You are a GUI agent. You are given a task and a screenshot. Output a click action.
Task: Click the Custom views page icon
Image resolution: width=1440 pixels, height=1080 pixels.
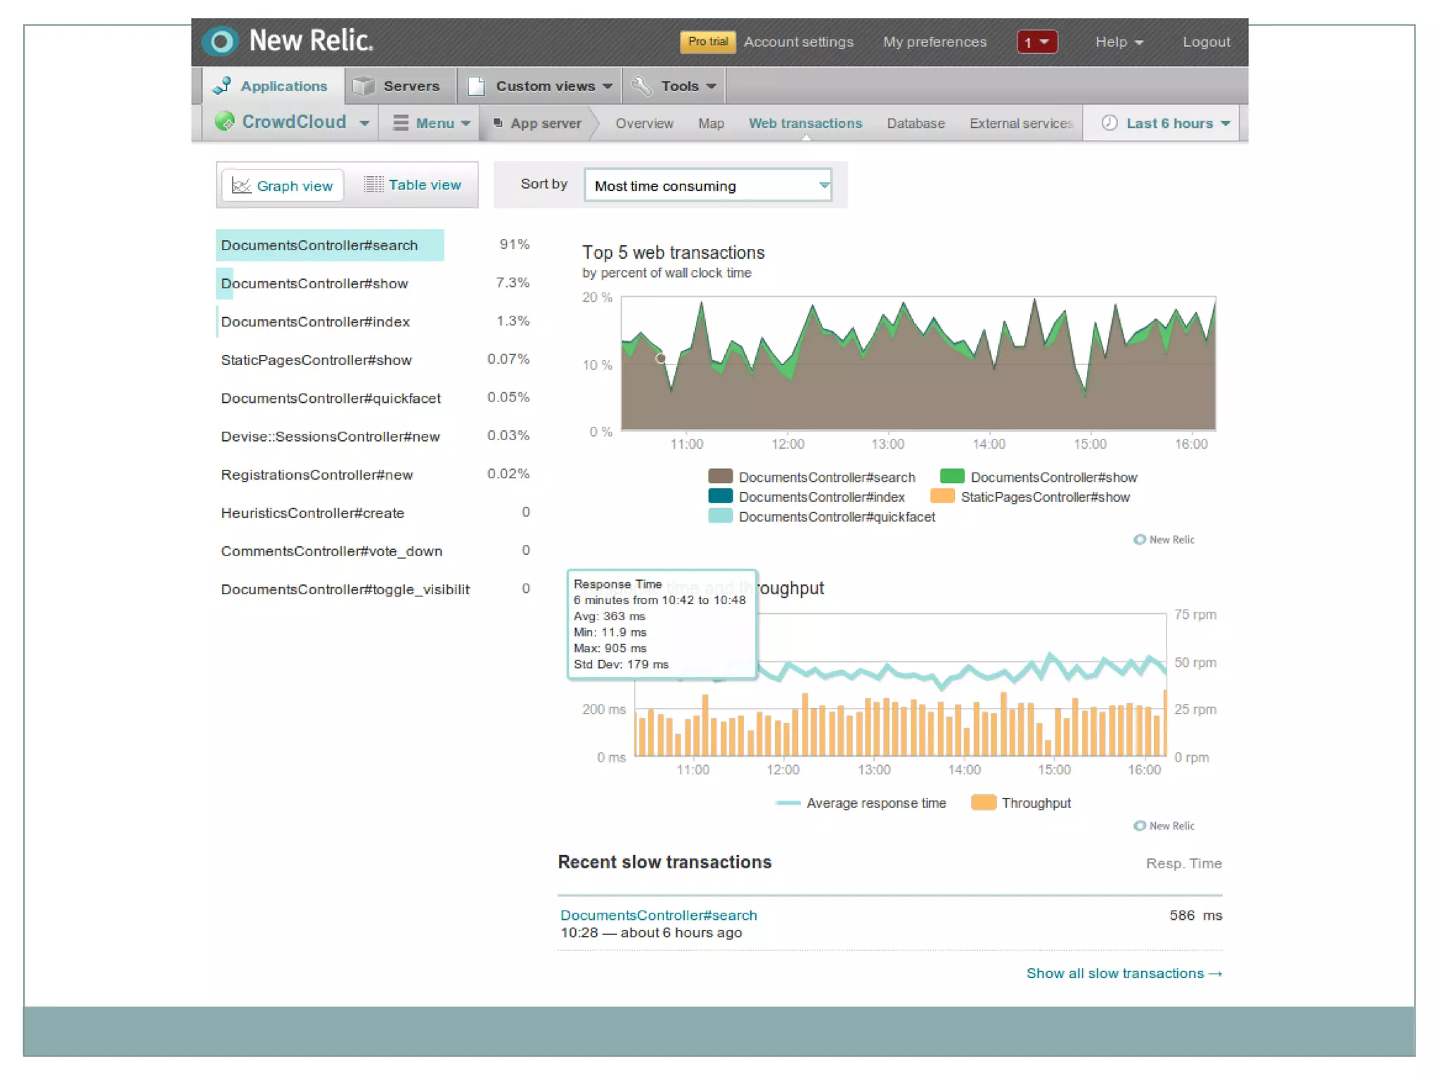476,86
